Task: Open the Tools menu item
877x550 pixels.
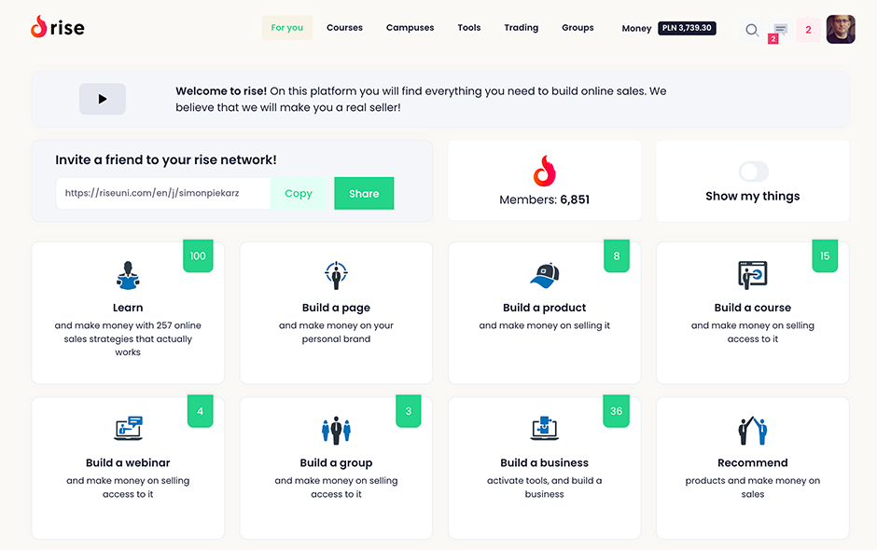Action: click(x=469, y=28)
